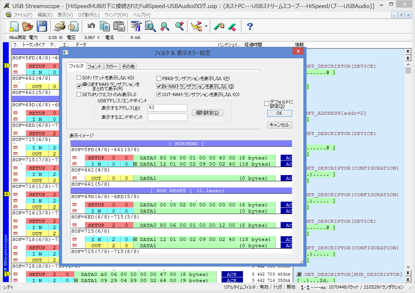Click the 個別設定(D) button

tap(207, 113)
